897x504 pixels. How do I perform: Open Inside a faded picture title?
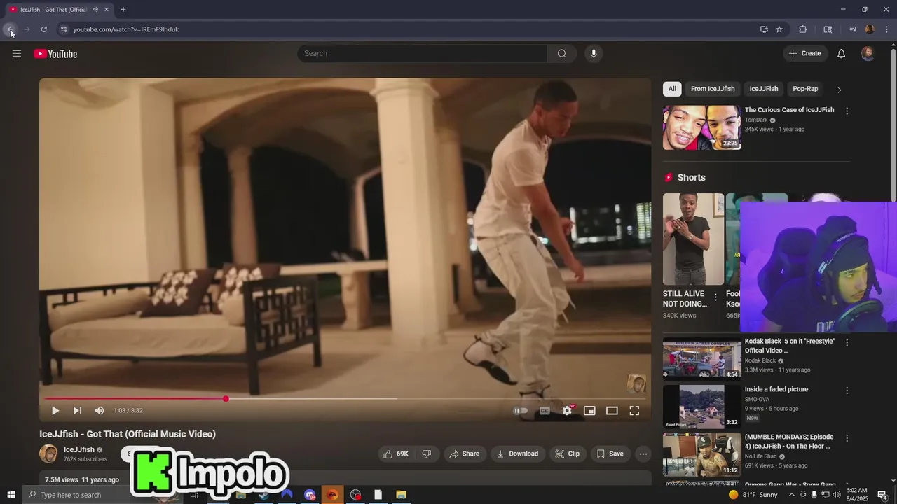pyautogui.click(x=776, y=390)
